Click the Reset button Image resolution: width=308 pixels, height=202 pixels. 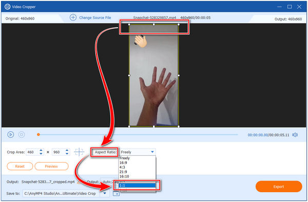pyautogui.click(x=20, y=166)
